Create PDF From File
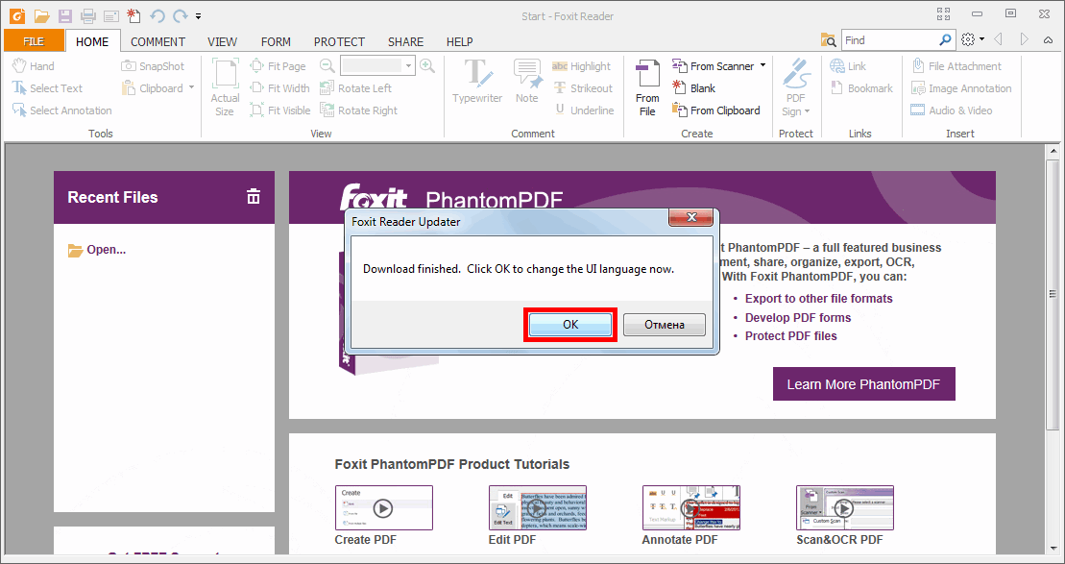The width and height of the screenshot is (1065, 564). (647, 87)
